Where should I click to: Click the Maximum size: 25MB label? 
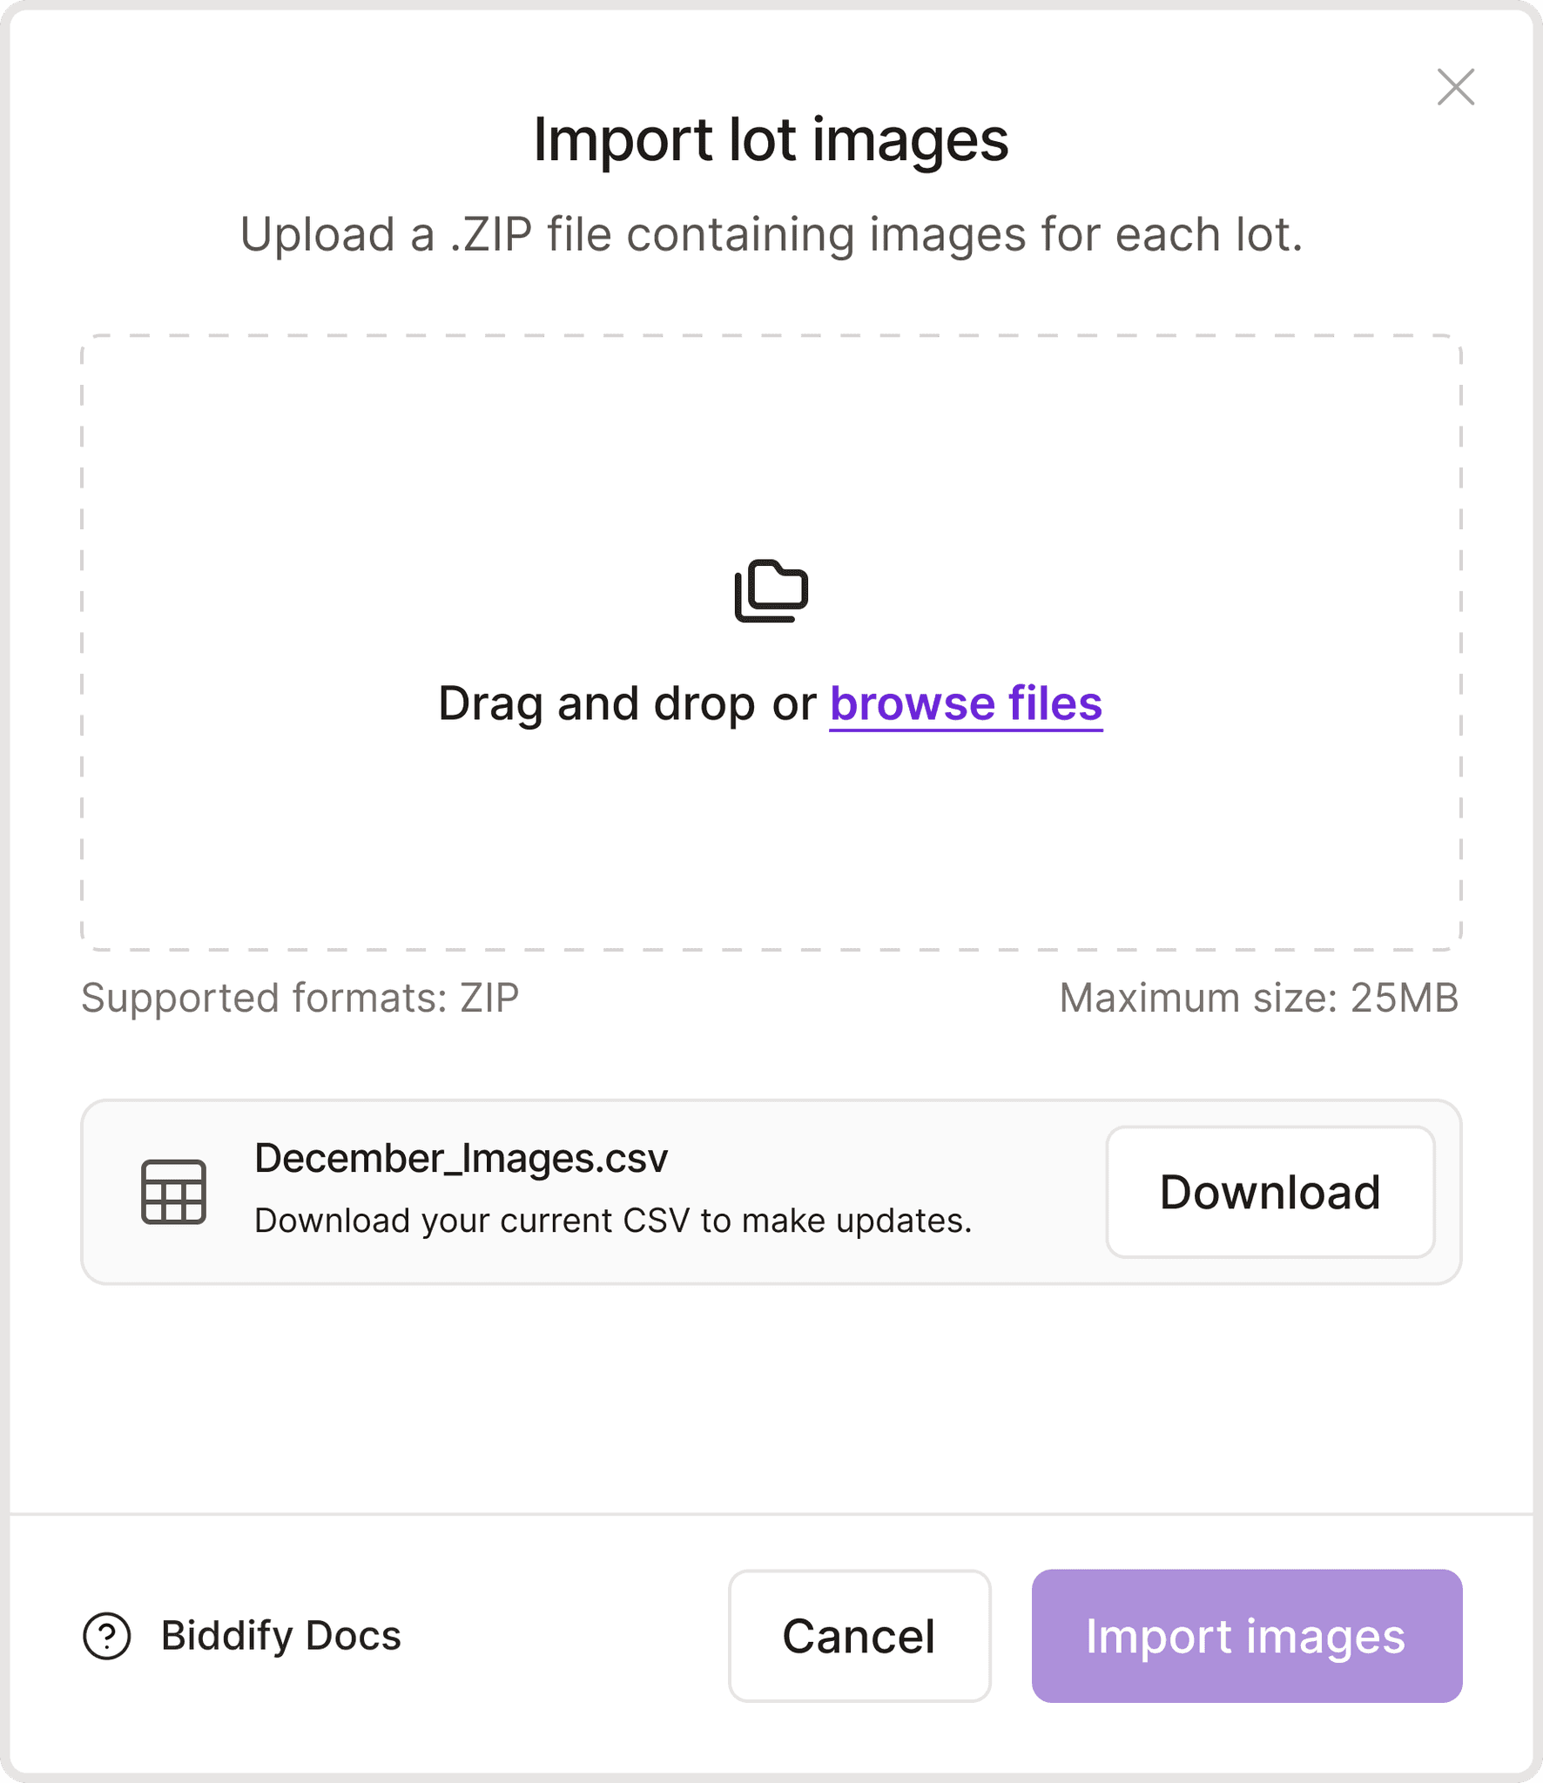pyautogui.click(x=1259, y=998)
